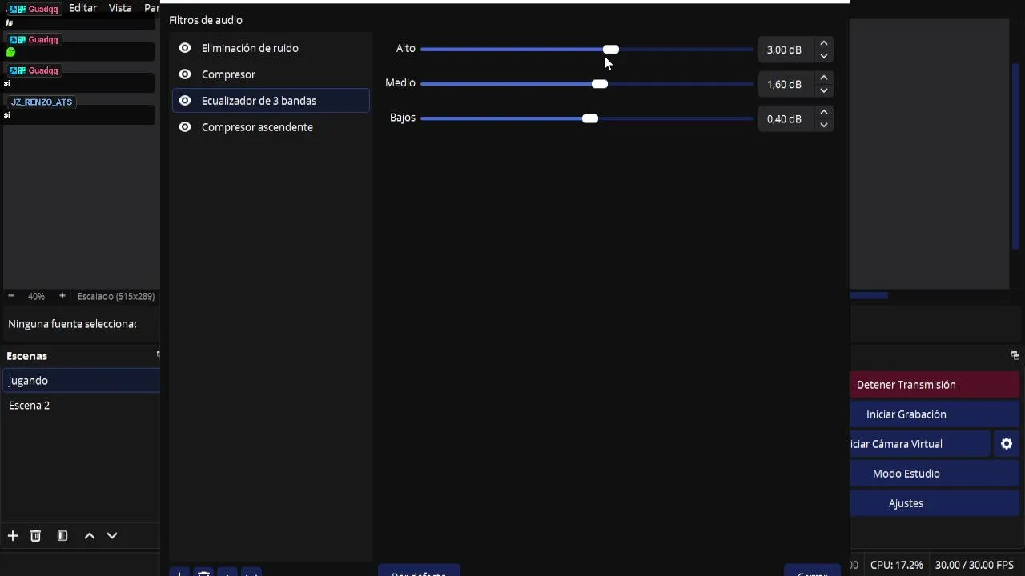Viewport: 1025px width, 576px height.
Task: Increase Bajos value with up arrow
Action: (x=824, y=112)
